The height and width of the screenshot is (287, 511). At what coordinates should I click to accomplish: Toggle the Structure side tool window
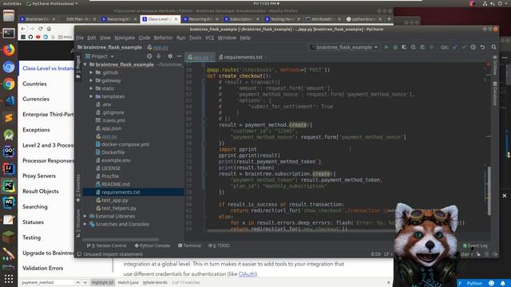coord(78,223)
